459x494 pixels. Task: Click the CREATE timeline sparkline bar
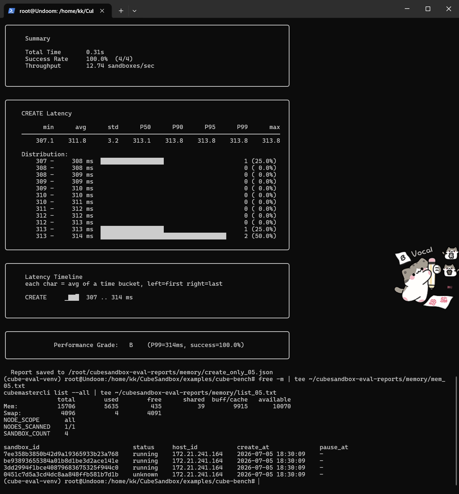tap(72, 297)
